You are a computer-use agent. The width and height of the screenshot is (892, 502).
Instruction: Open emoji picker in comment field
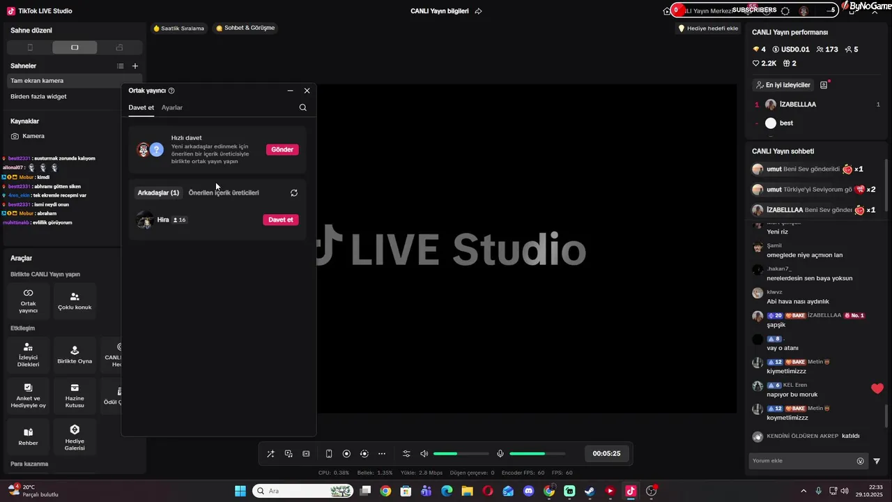[860, 461]
